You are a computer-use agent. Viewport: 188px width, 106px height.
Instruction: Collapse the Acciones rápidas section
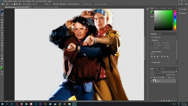151,62
